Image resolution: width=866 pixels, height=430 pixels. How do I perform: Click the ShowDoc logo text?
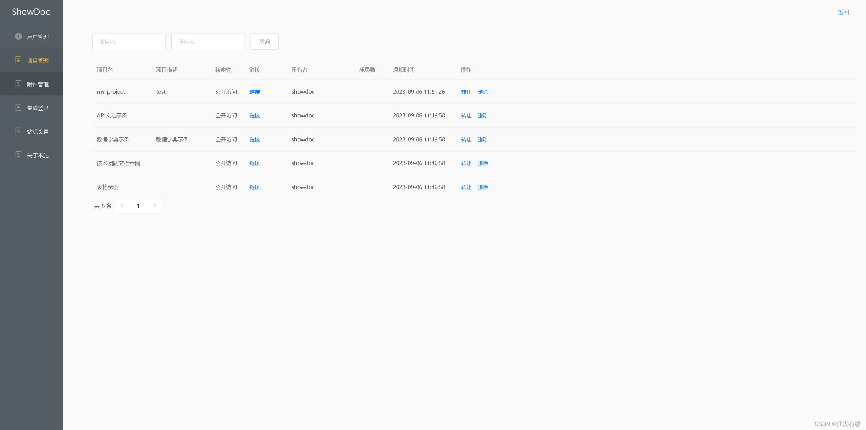coord(31,12)
